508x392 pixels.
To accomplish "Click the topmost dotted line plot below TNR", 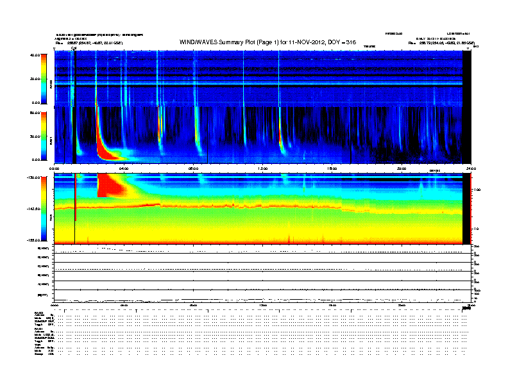I will click(262, 249).
